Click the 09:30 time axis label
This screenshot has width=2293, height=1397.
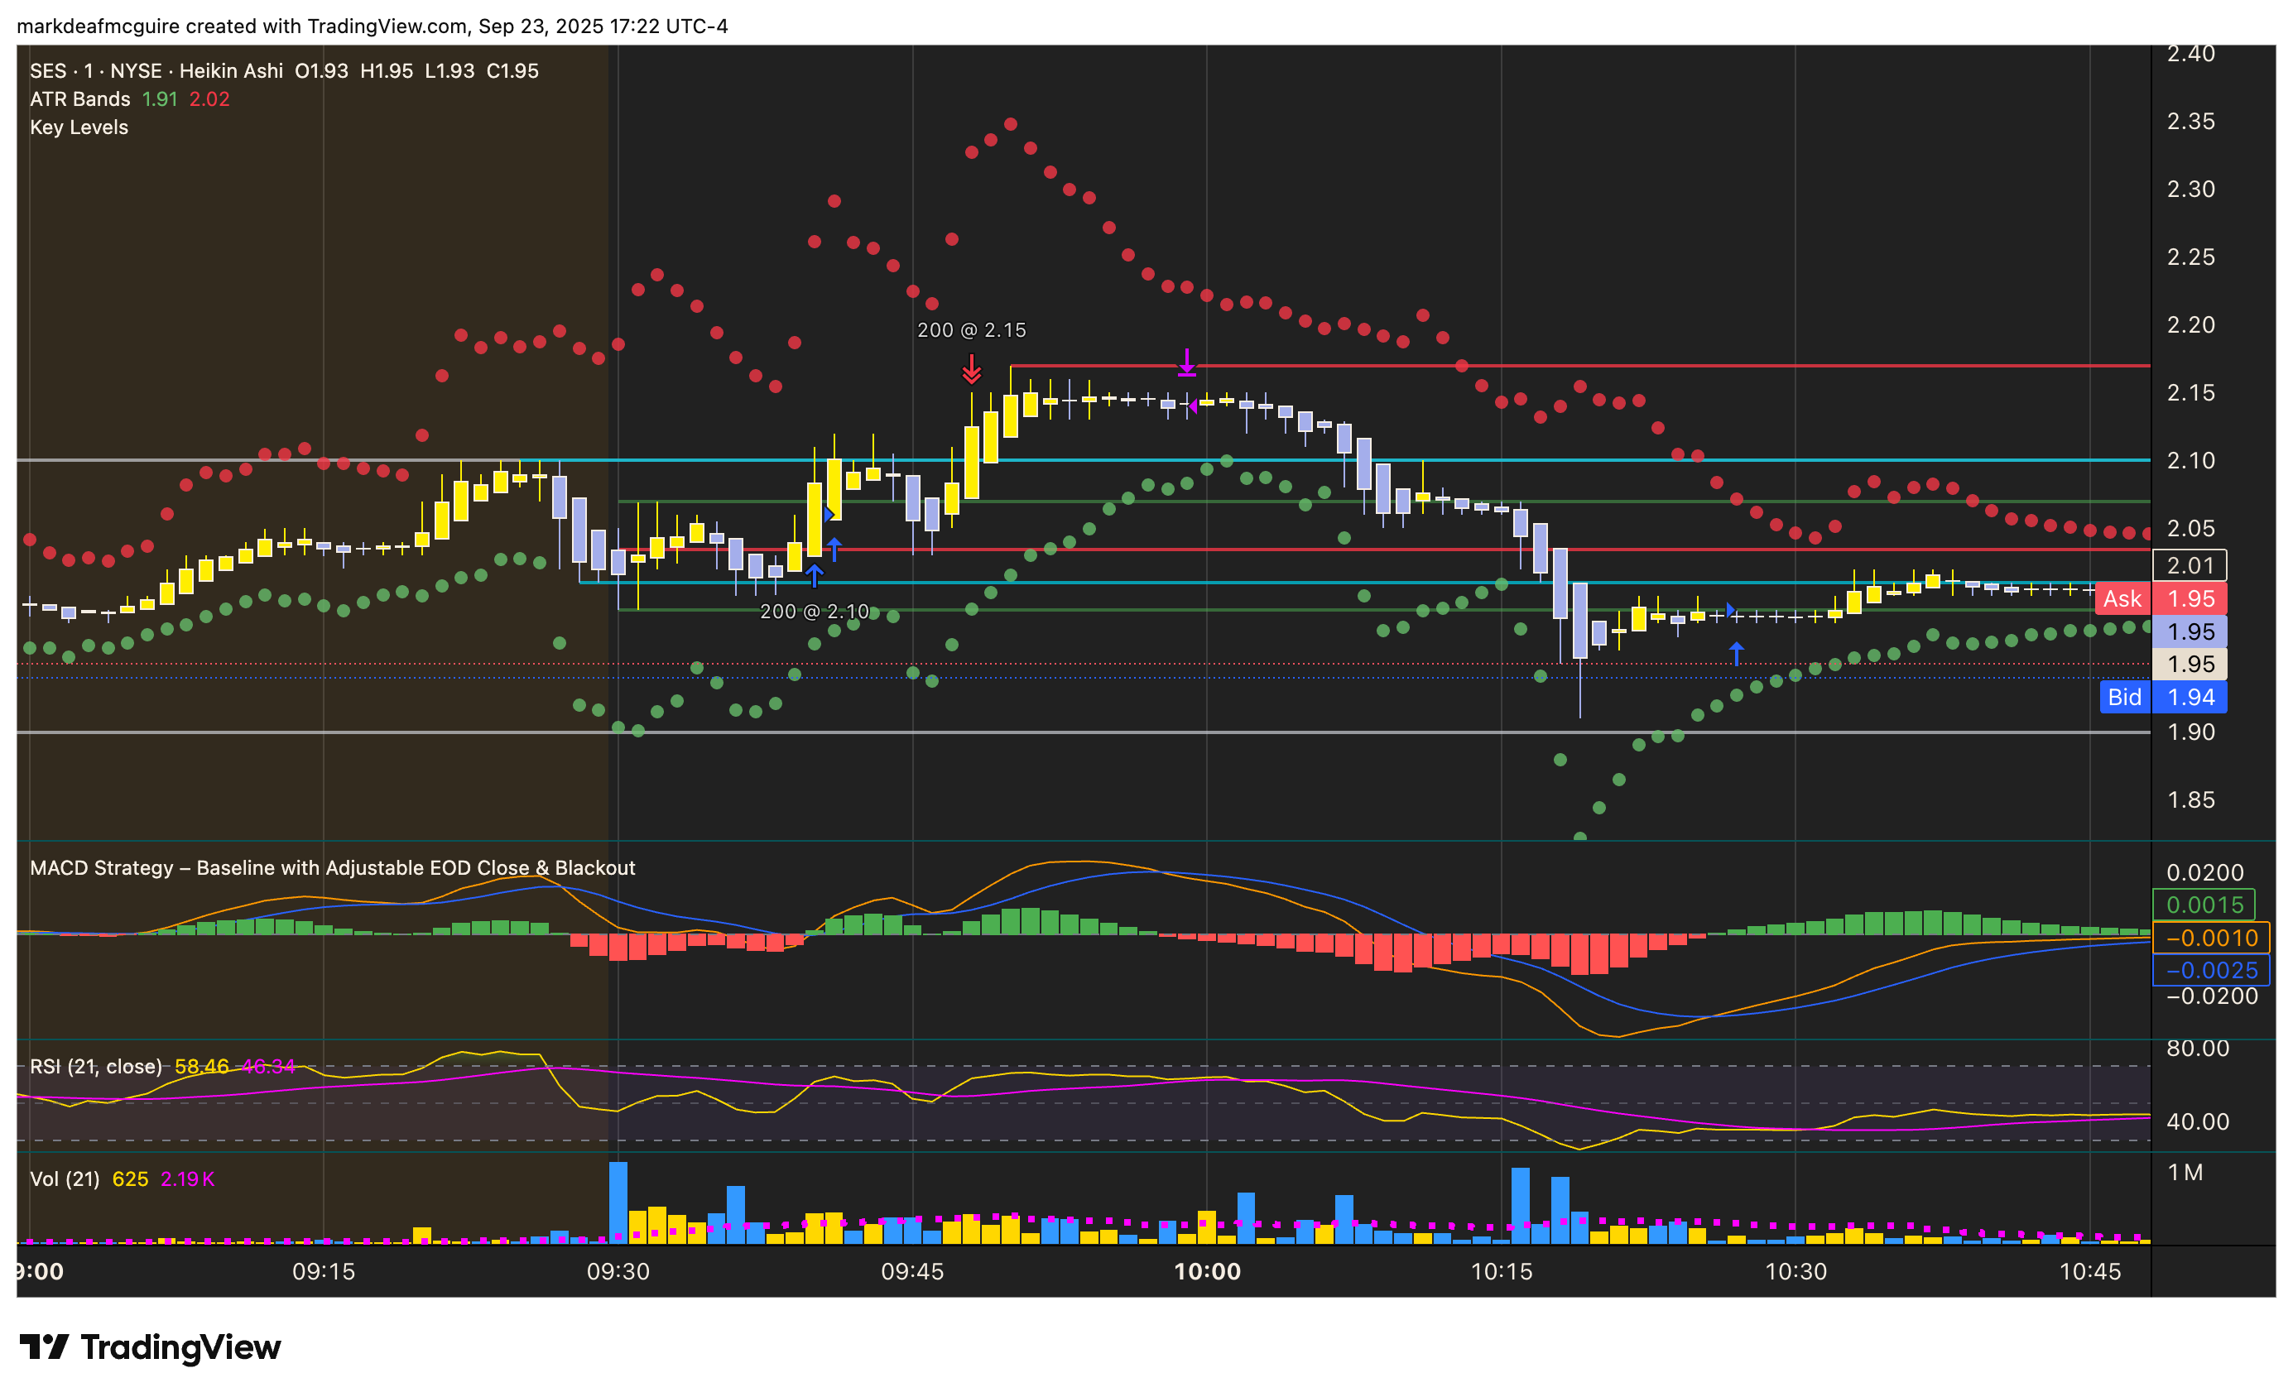(x=618, y=1271)
